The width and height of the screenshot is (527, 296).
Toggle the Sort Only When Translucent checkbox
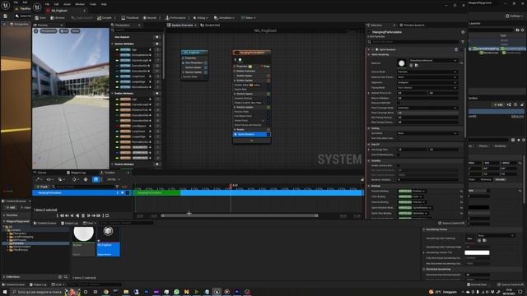pos(399,138)
